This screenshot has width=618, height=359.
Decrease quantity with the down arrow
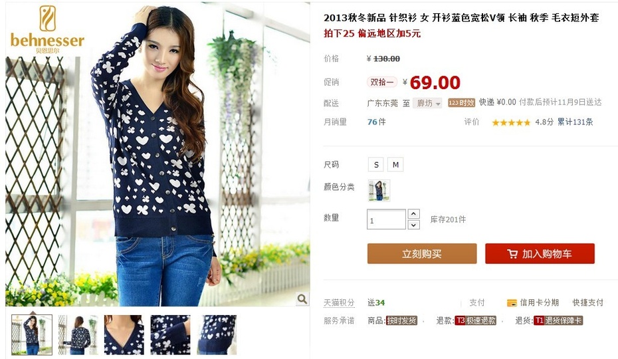click(x=413, y=225)
